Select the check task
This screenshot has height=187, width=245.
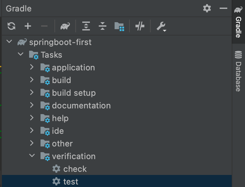75,169
